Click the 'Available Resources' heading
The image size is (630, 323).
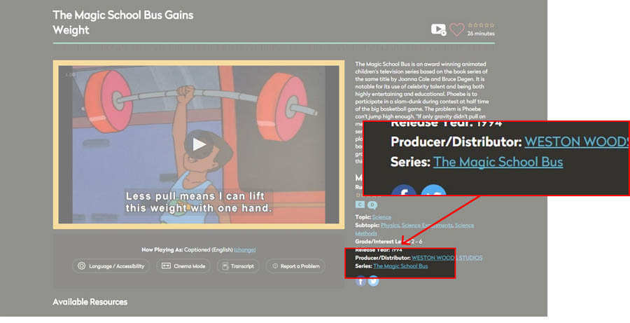point(90,302)
